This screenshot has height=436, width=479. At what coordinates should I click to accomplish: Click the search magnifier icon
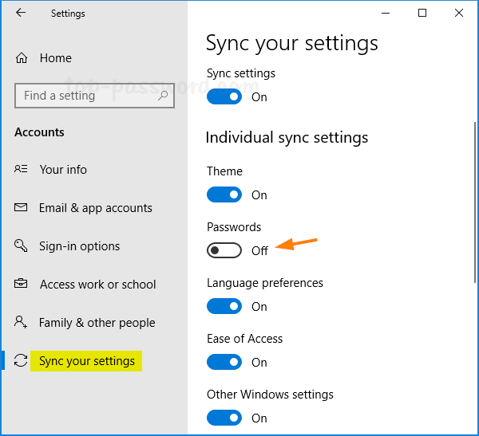click(163, 96)
